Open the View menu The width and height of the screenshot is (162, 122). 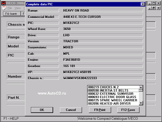tap(17, 8)
